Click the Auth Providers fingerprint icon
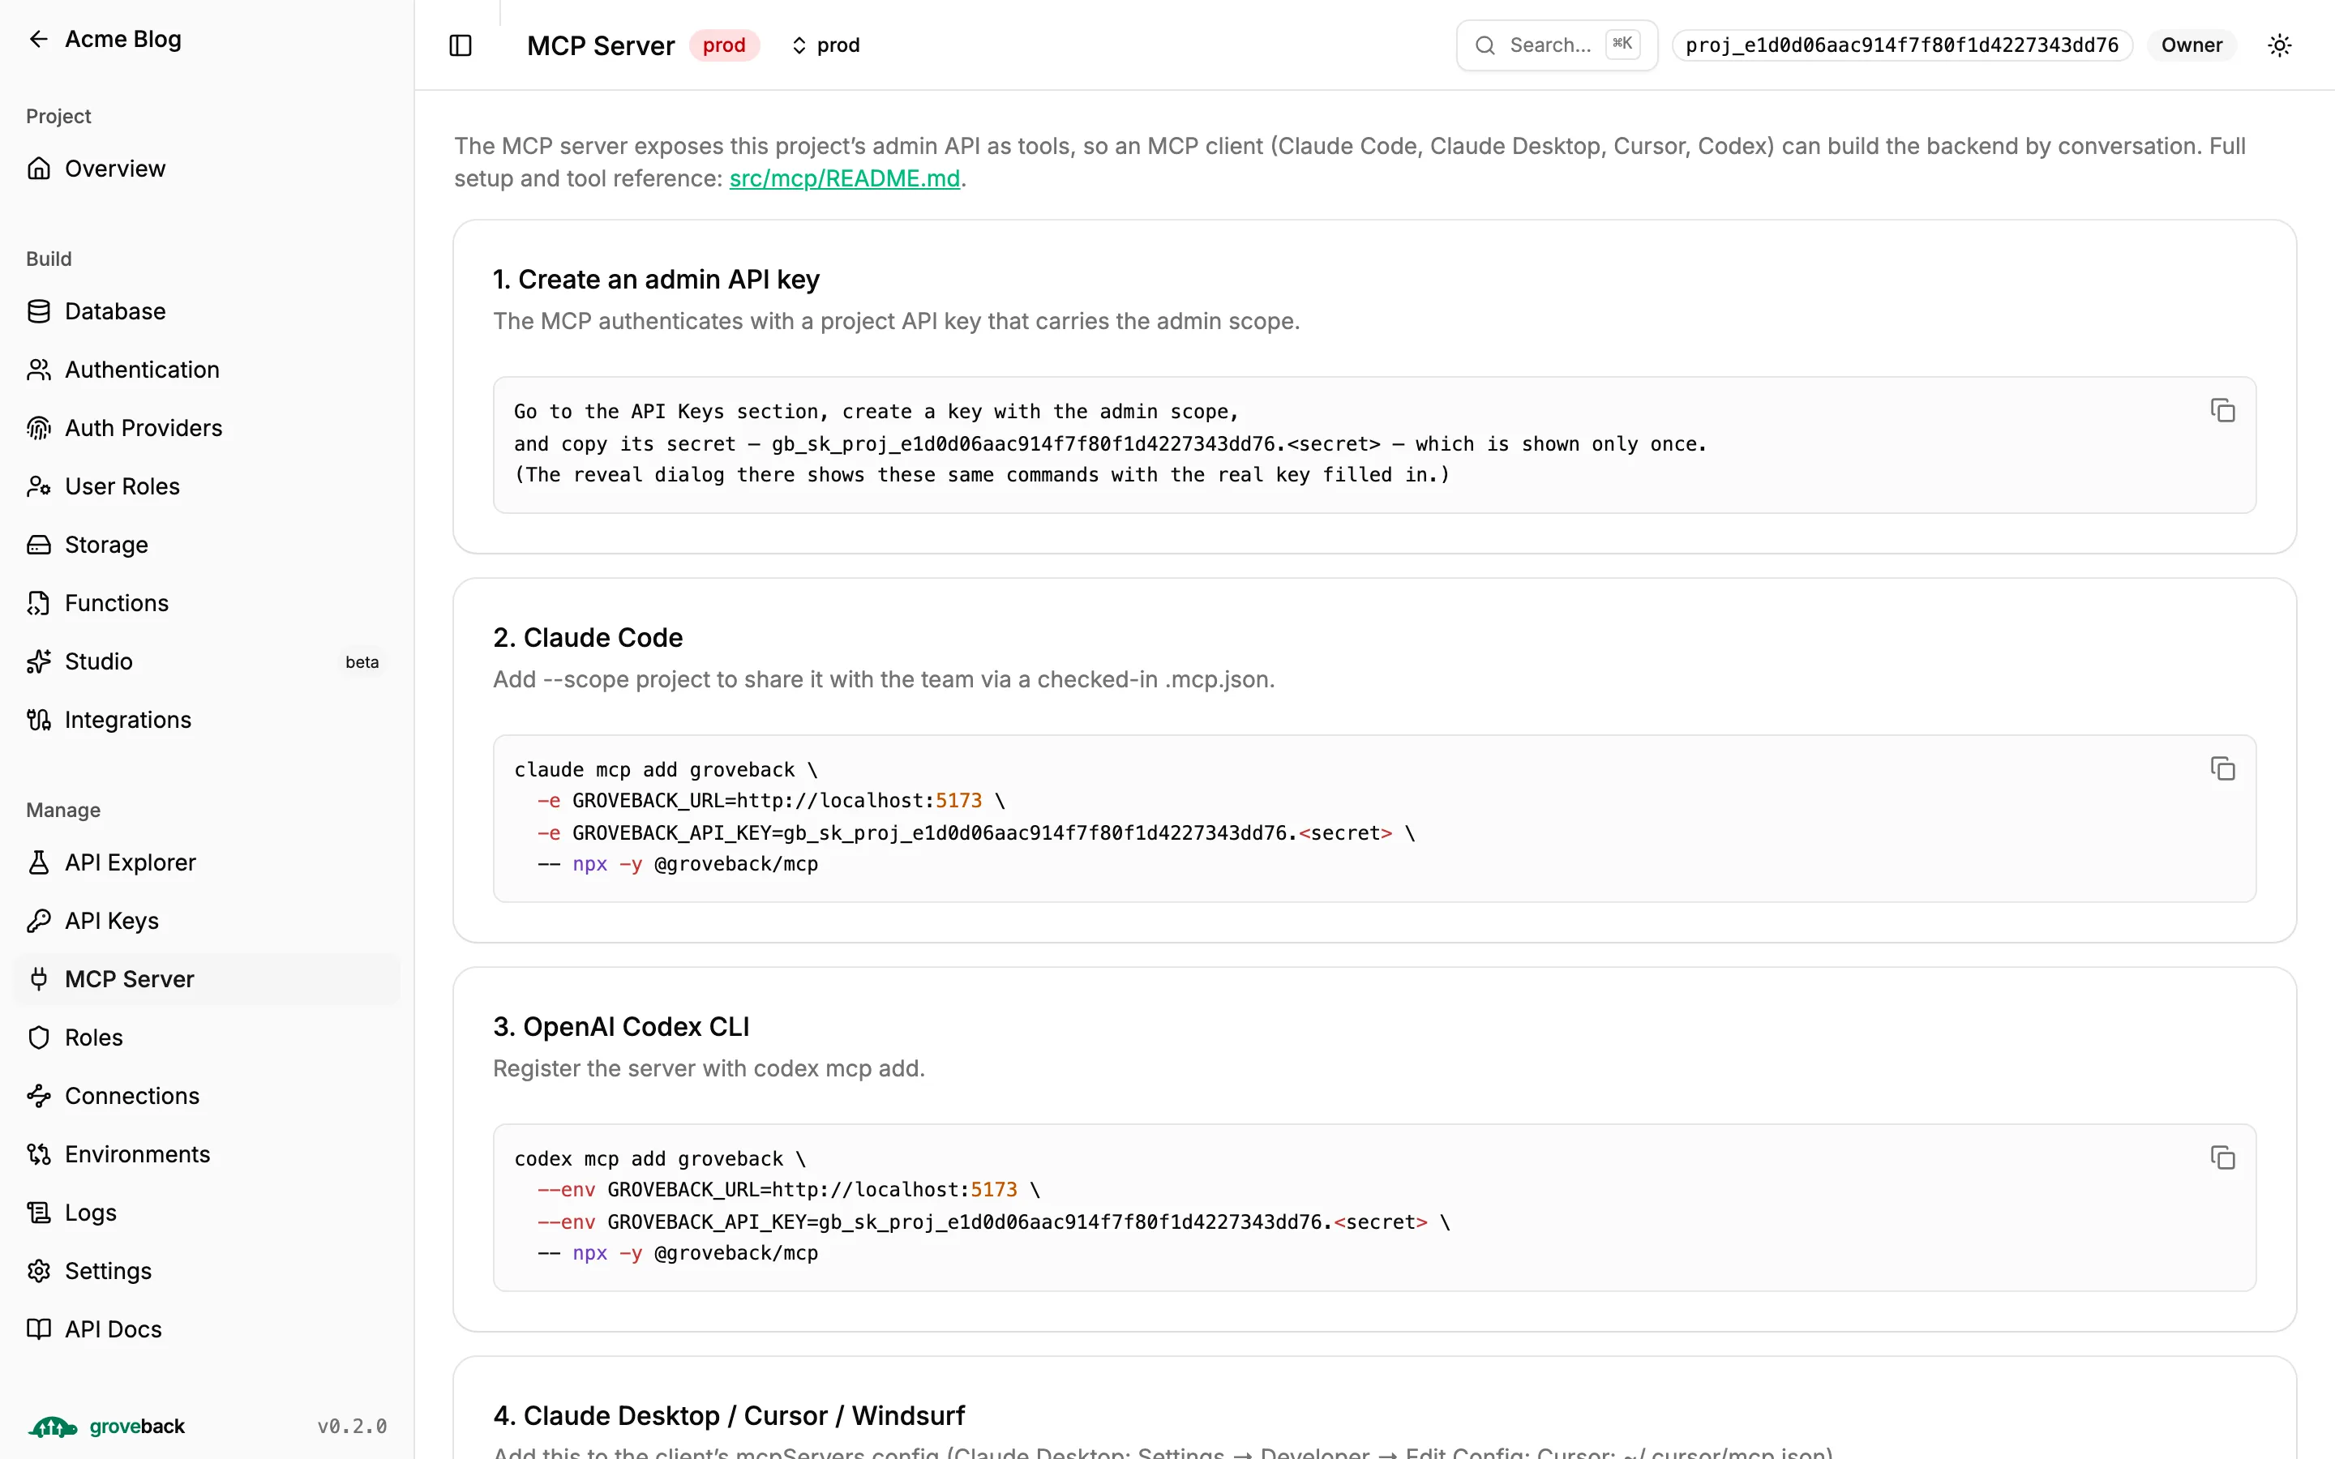The image size is (2335, 1459). point(39,429)
